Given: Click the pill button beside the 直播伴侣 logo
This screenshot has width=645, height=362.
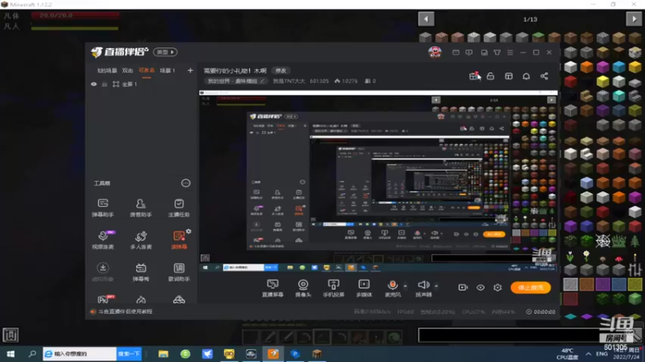Looking at the screenshot, I should 165,52.
